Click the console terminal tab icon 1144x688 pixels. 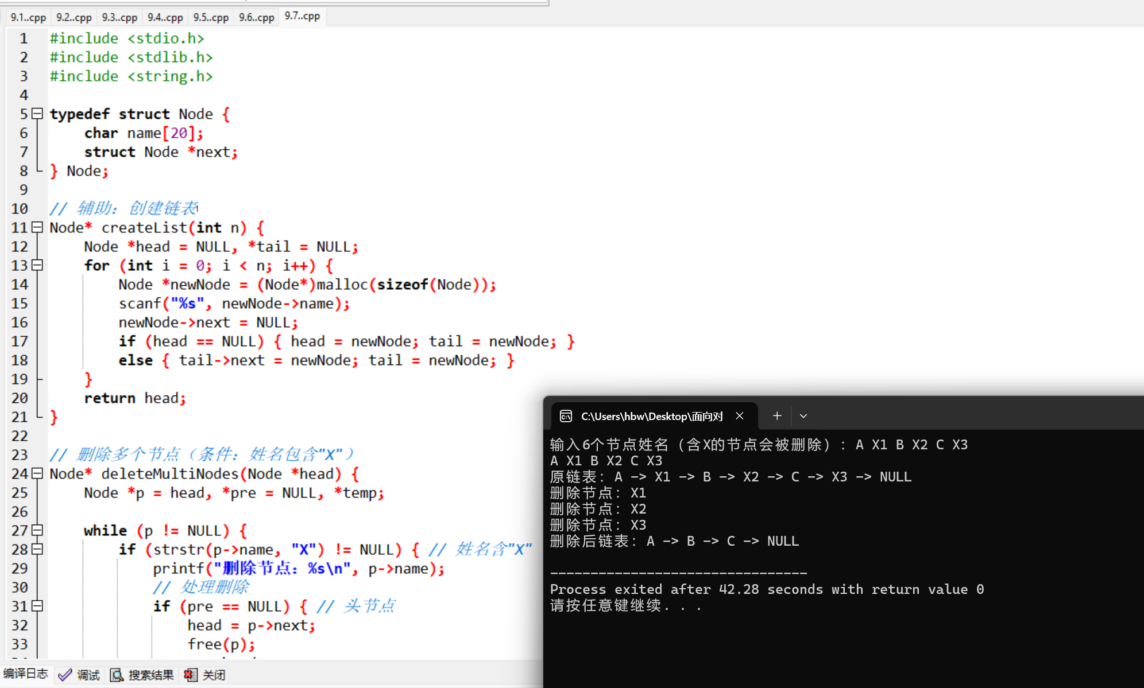[x=566, y=416]
